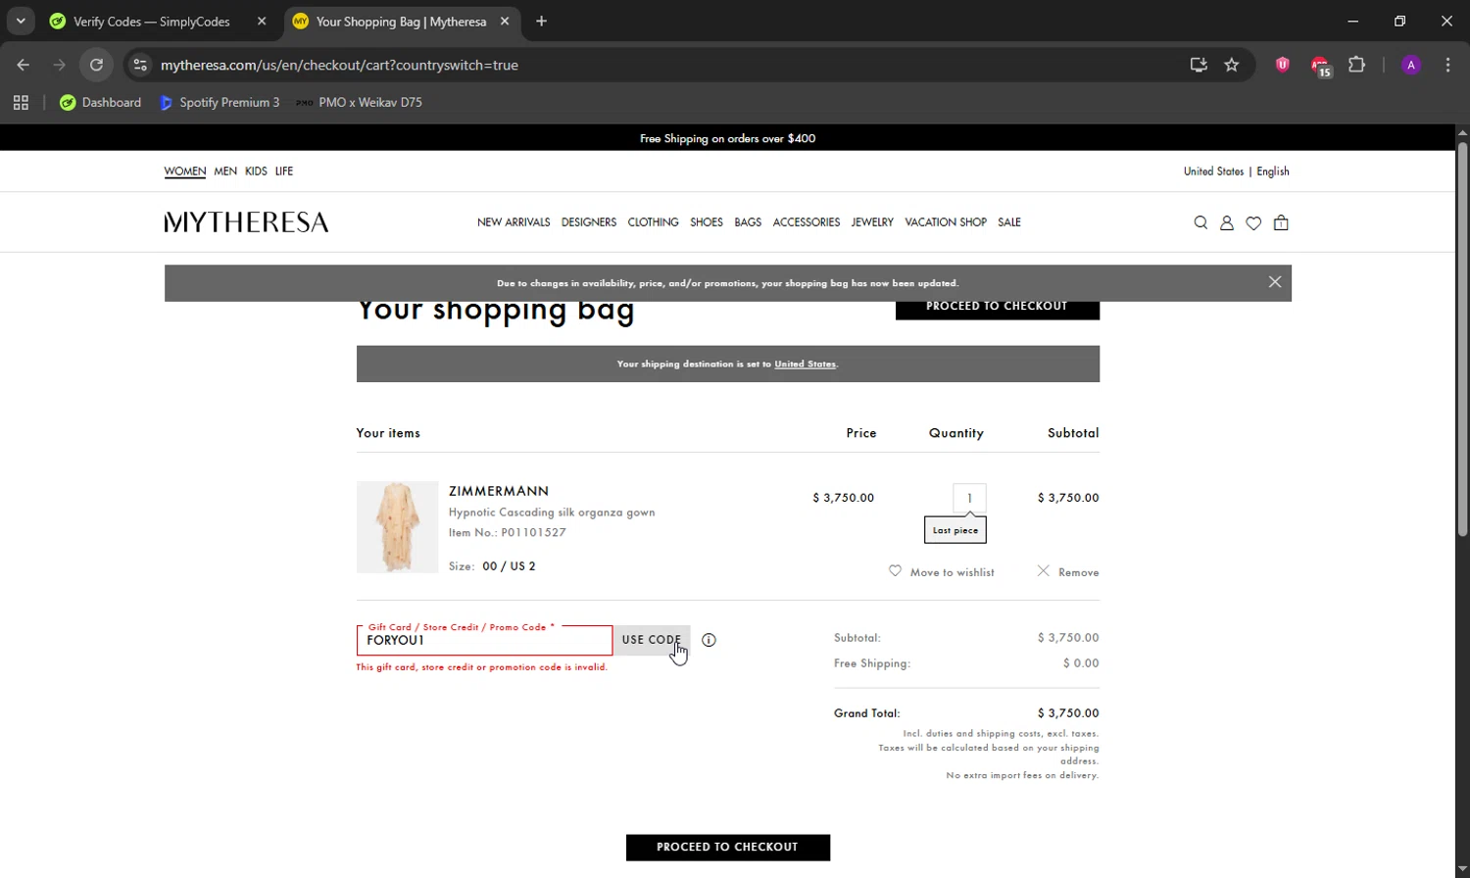
Task: Click the Last piece label
Action: 955,530
